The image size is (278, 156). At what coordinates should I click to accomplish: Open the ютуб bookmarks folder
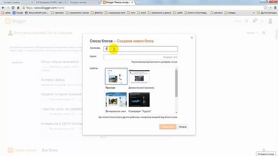tap(142, 13)
